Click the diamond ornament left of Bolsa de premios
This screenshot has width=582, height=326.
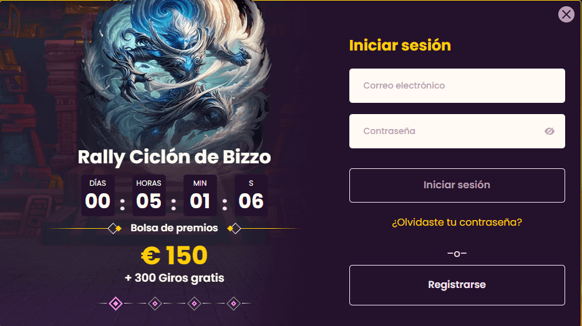pyautogui.click(x=114, y=229)
